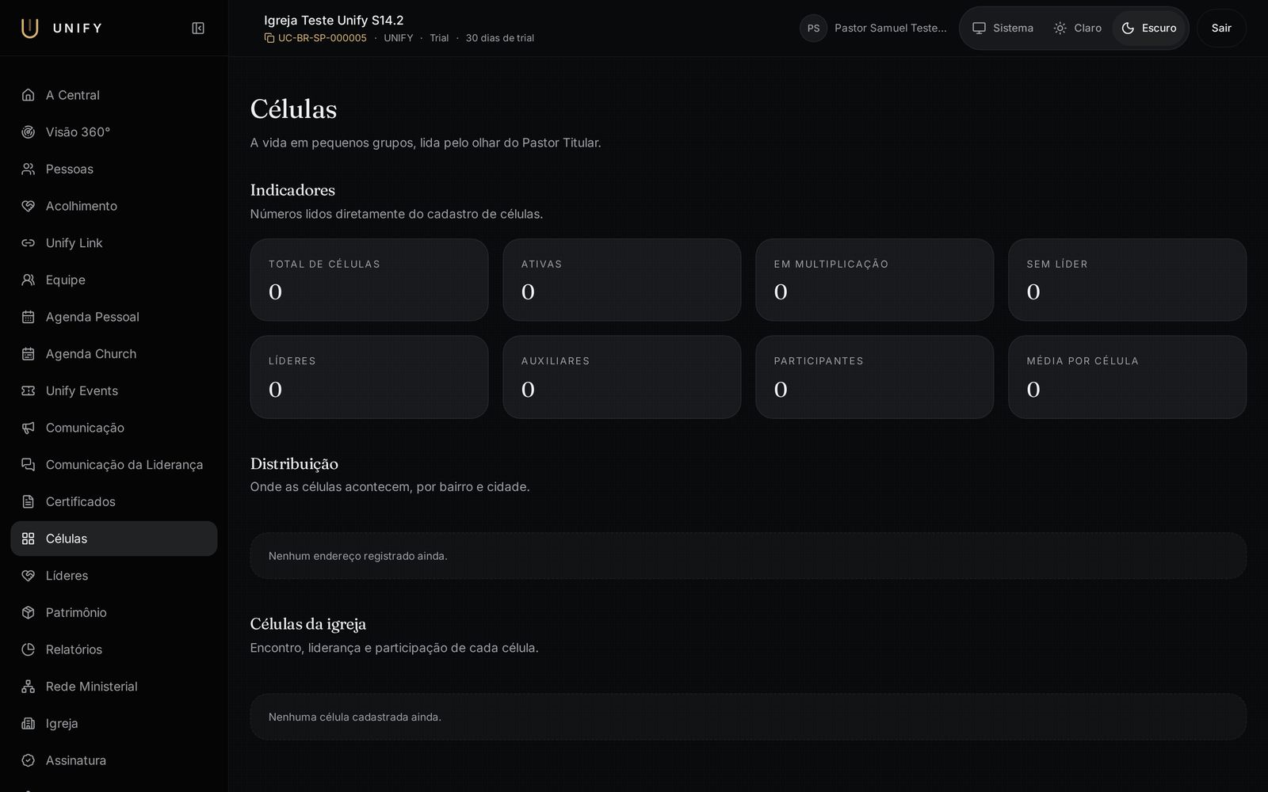1268x792 pixels.
Task: Click the Rede Ministerial network icon
Action: 29,687
